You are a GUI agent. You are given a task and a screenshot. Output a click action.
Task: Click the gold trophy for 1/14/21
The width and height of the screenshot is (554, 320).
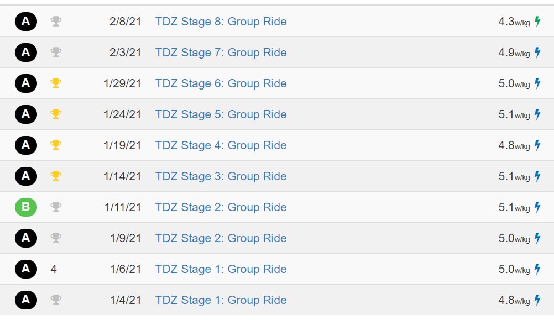56,176
